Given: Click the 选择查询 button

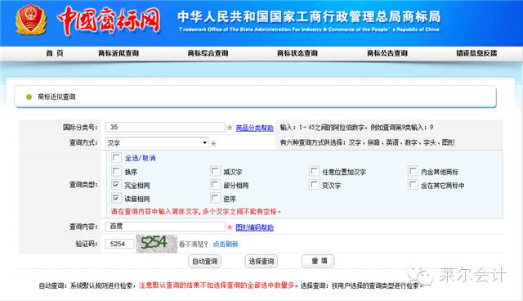Looking at the screenshot, I should coord(261,261).
